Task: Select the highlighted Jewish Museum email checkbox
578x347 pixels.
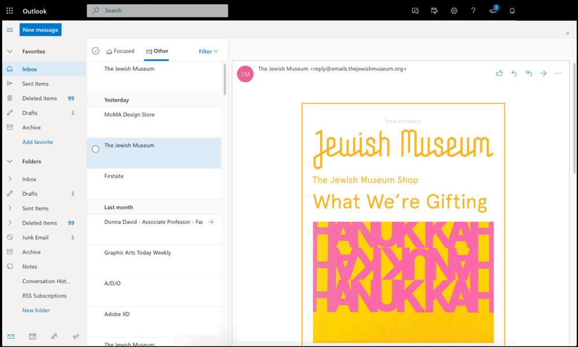Action: coord(96,149)
